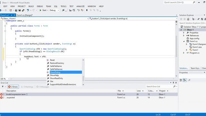This screenshot has width=206, height=116.
Task: Click the Quick Launch search magnifier icon
Action: pyautogui.click(x=194, y=2)
